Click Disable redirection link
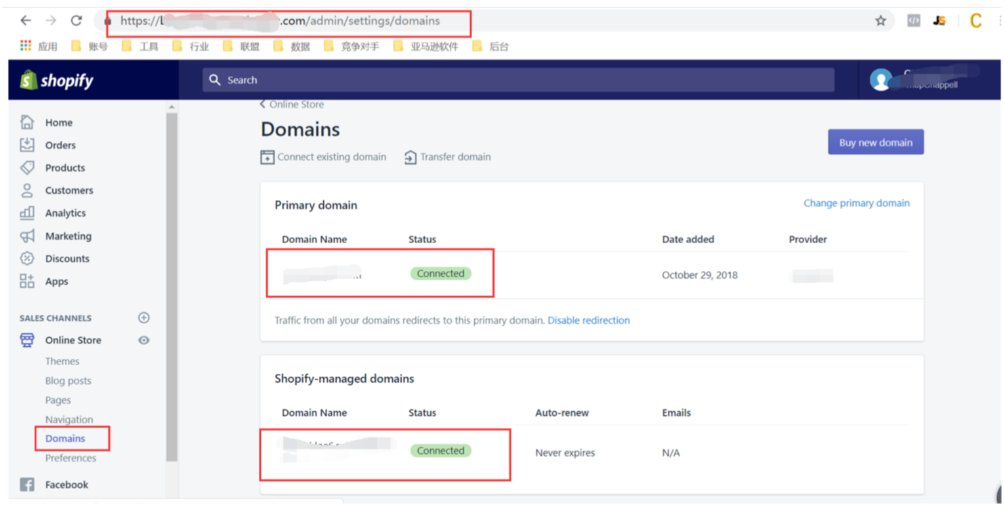Screen dimensions: 1004x508 pos(588,320)
